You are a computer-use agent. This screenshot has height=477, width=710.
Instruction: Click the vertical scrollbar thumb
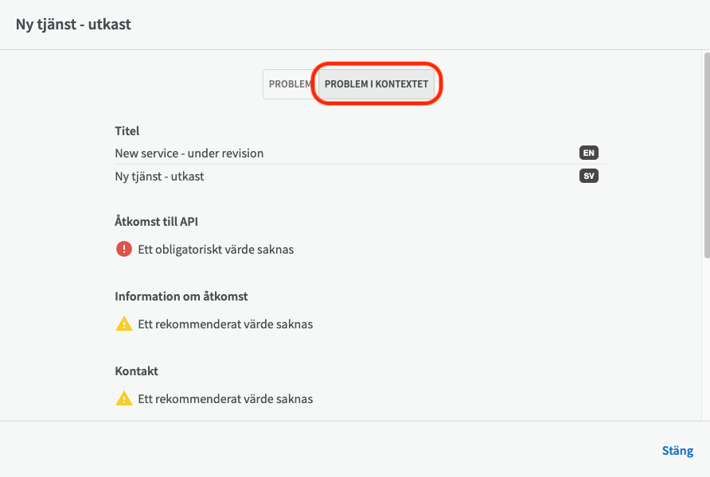(707, 155)
